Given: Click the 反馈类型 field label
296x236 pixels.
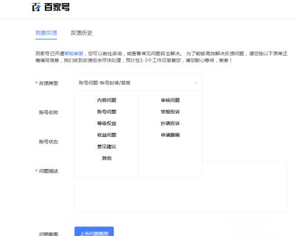Looking at the screenshot, I should point(49,83).
